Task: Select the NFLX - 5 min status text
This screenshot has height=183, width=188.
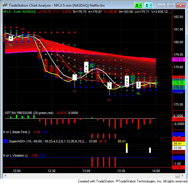Action: (x=12, y=12)
